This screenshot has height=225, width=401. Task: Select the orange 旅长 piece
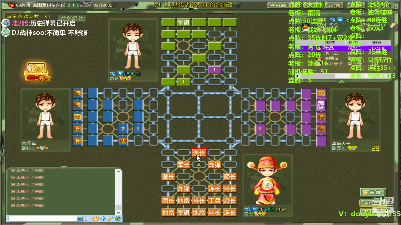[230, 201]
